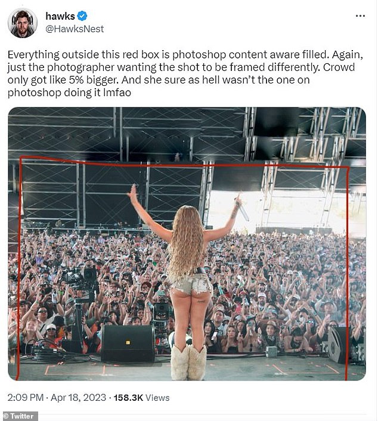Open the 158.3K Views count
Viewport: 378px width, 421px height.
pyautogui.click(x=141, y=397)
